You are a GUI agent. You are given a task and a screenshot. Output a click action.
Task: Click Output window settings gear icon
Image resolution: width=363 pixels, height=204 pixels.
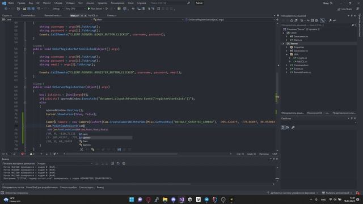click(124, 164)
